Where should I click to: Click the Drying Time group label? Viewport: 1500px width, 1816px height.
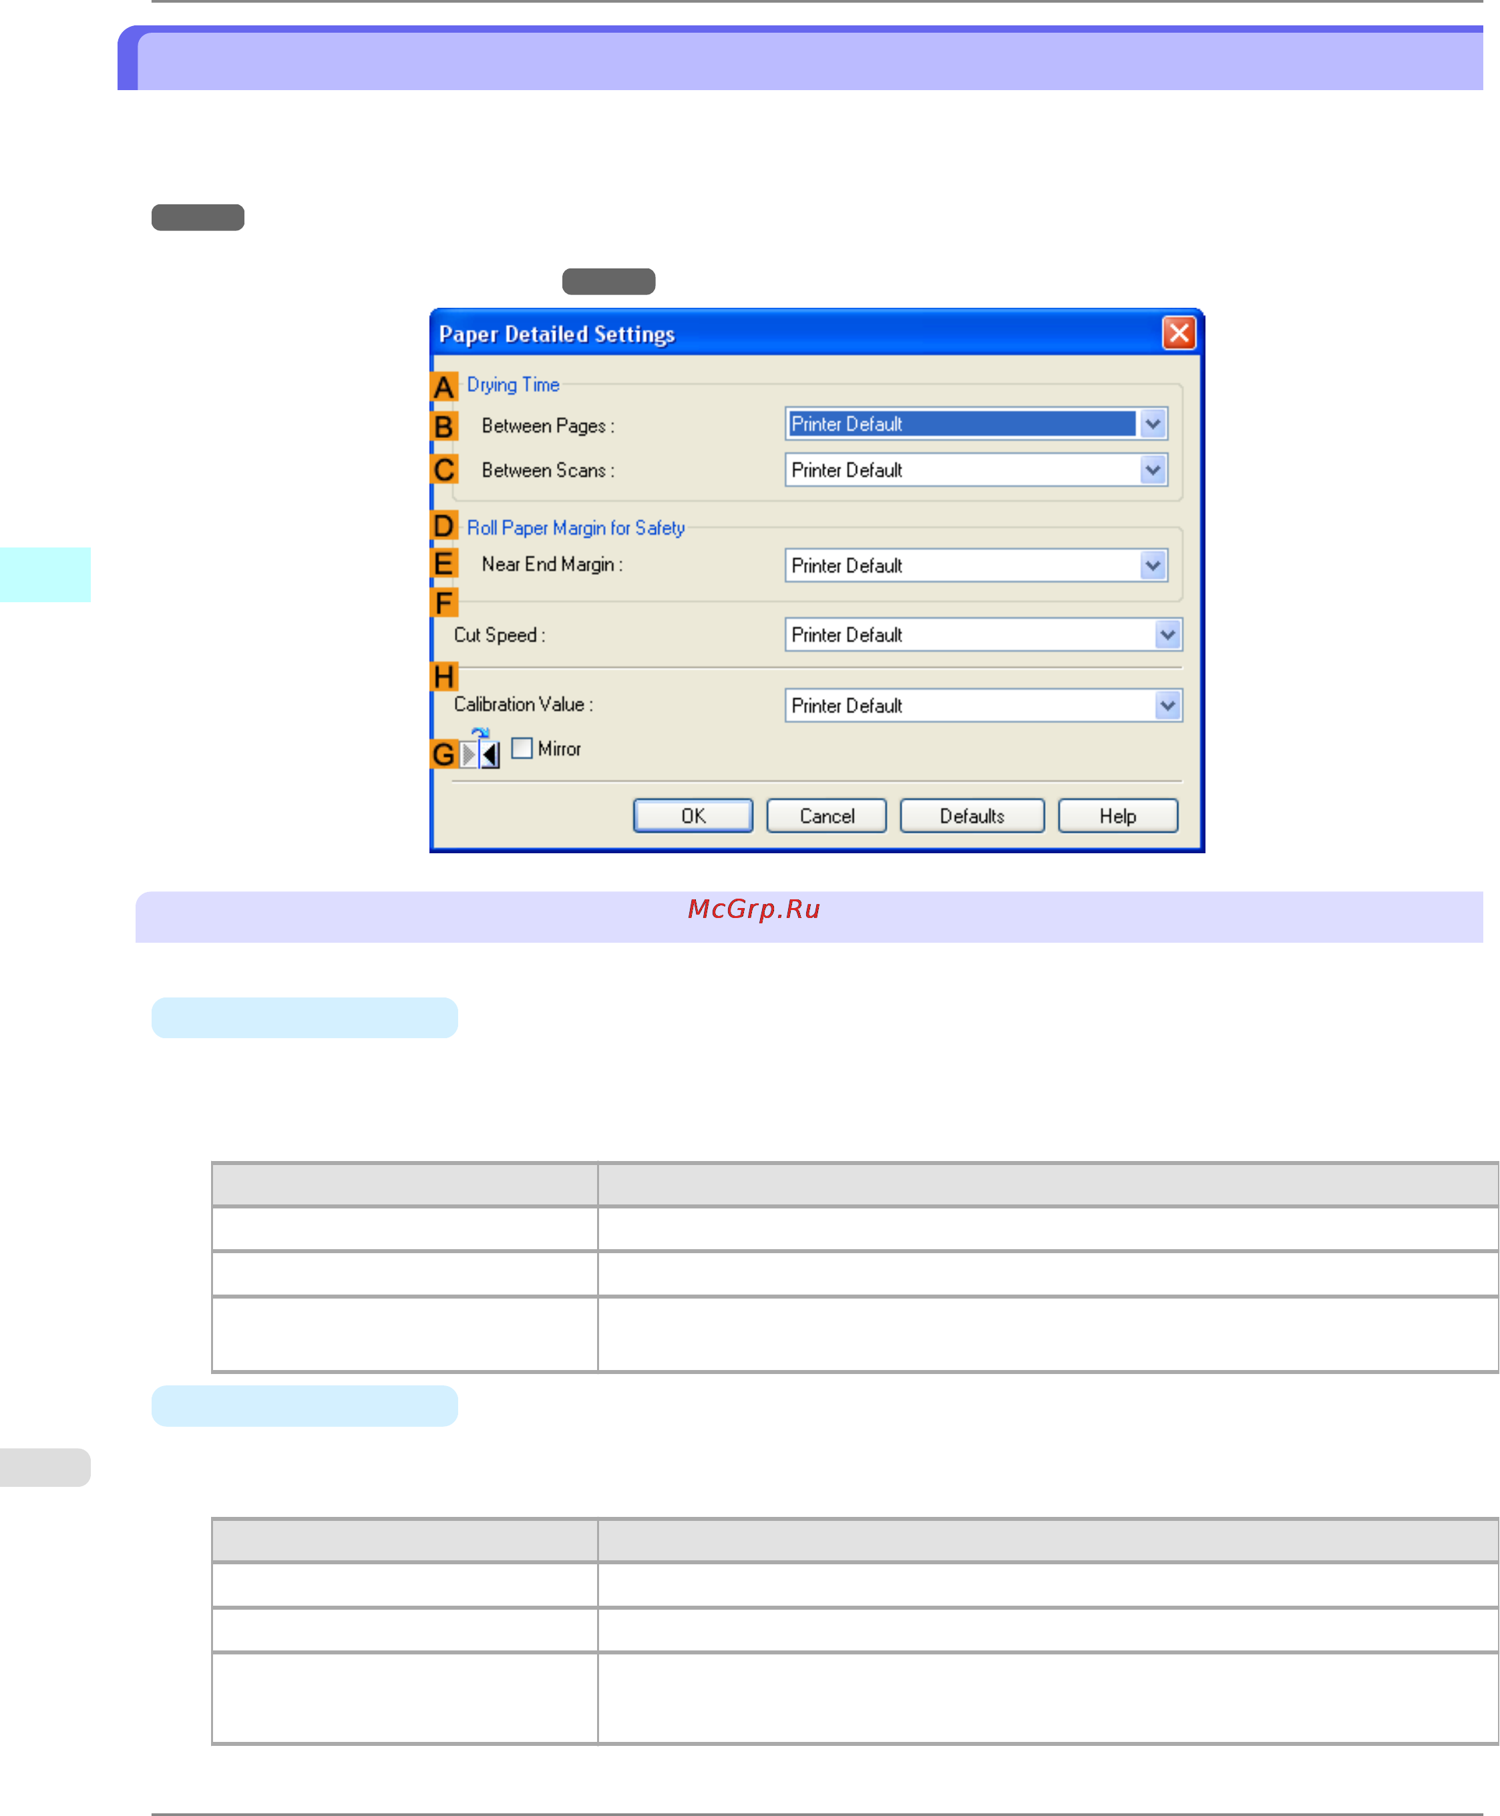pyautogui.click(x=514, y=385)
